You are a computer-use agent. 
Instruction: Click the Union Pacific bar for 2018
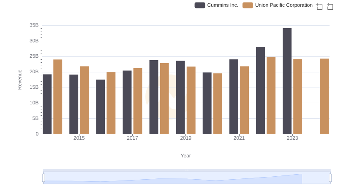click(164, 98)
